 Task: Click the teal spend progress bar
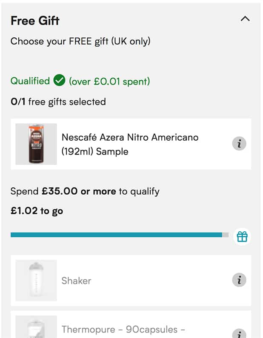coord(116,235)
